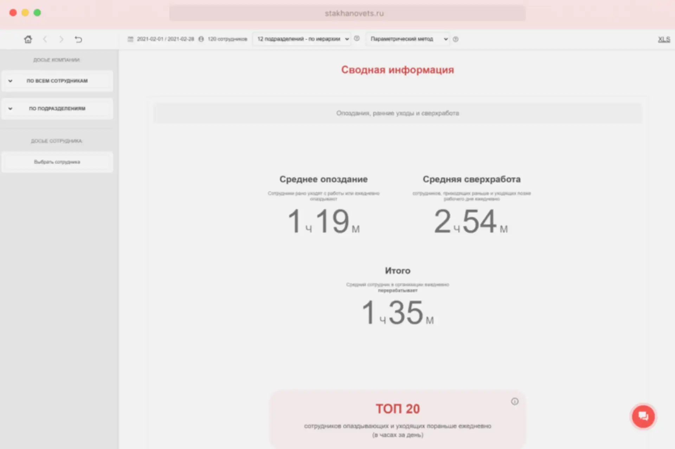Click the date range '2021-02-01 / 2021-02-28'
This screenshot has width=675, height=449.
pos(165,39)
